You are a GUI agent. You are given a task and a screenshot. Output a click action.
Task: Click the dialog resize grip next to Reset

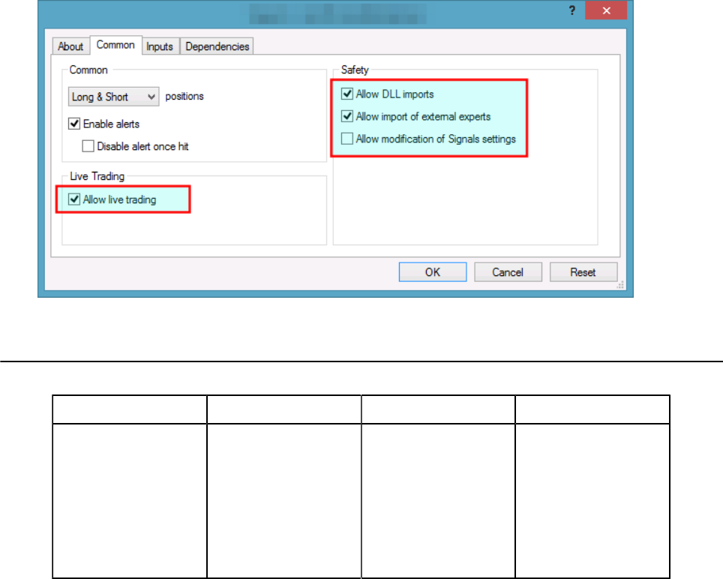(x=620, y=285)
